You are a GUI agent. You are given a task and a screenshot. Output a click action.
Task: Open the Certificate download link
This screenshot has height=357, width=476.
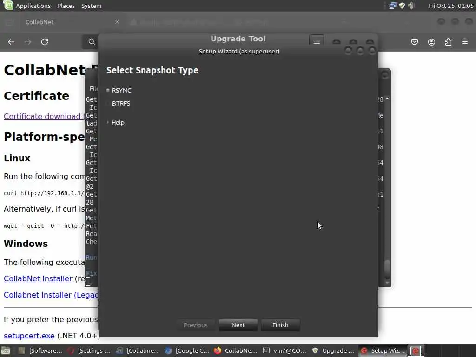click(43, 116)
